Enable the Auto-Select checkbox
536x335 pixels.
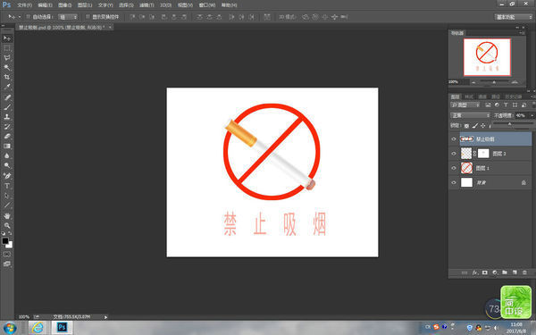tap(29, 17)
